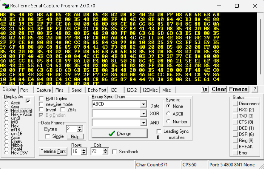Viewport: 264px width, 169px height.
Task: Open the Terminal Font dialog
Action: tap(53, 151)
